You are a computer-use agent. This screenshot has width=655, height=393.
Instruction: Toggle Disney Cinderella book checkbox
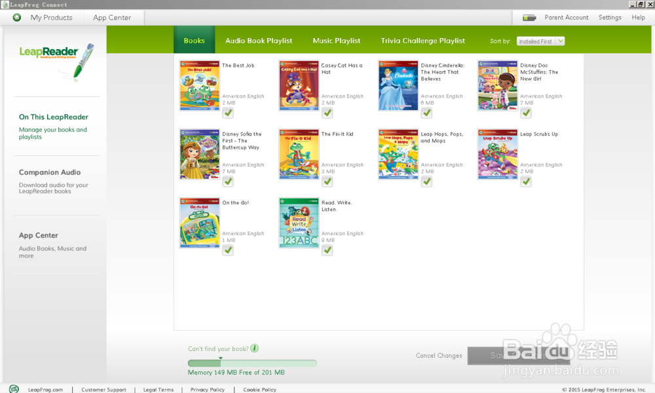coord(426,113)
